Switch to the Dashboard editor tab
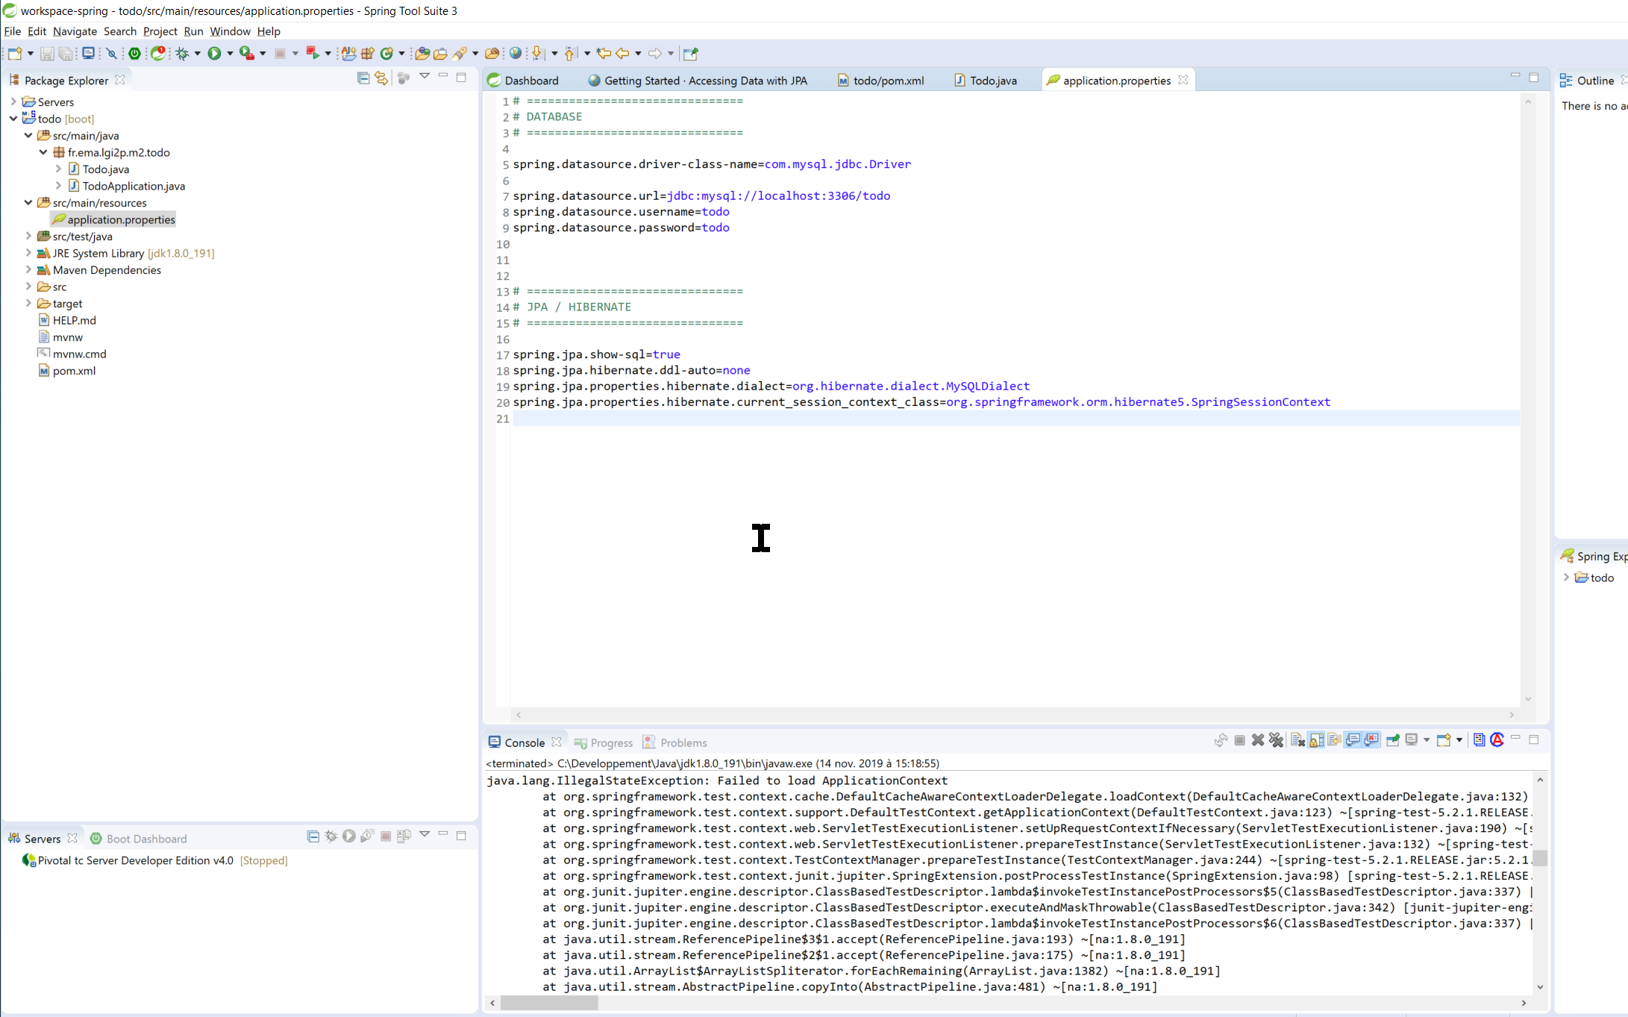 coord(523,81)
